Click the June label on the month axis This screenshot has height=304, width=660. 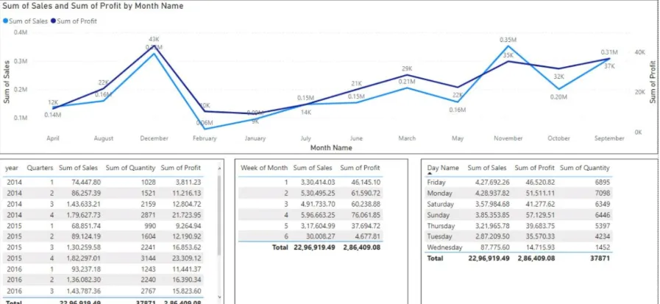[x=357, y=138]
